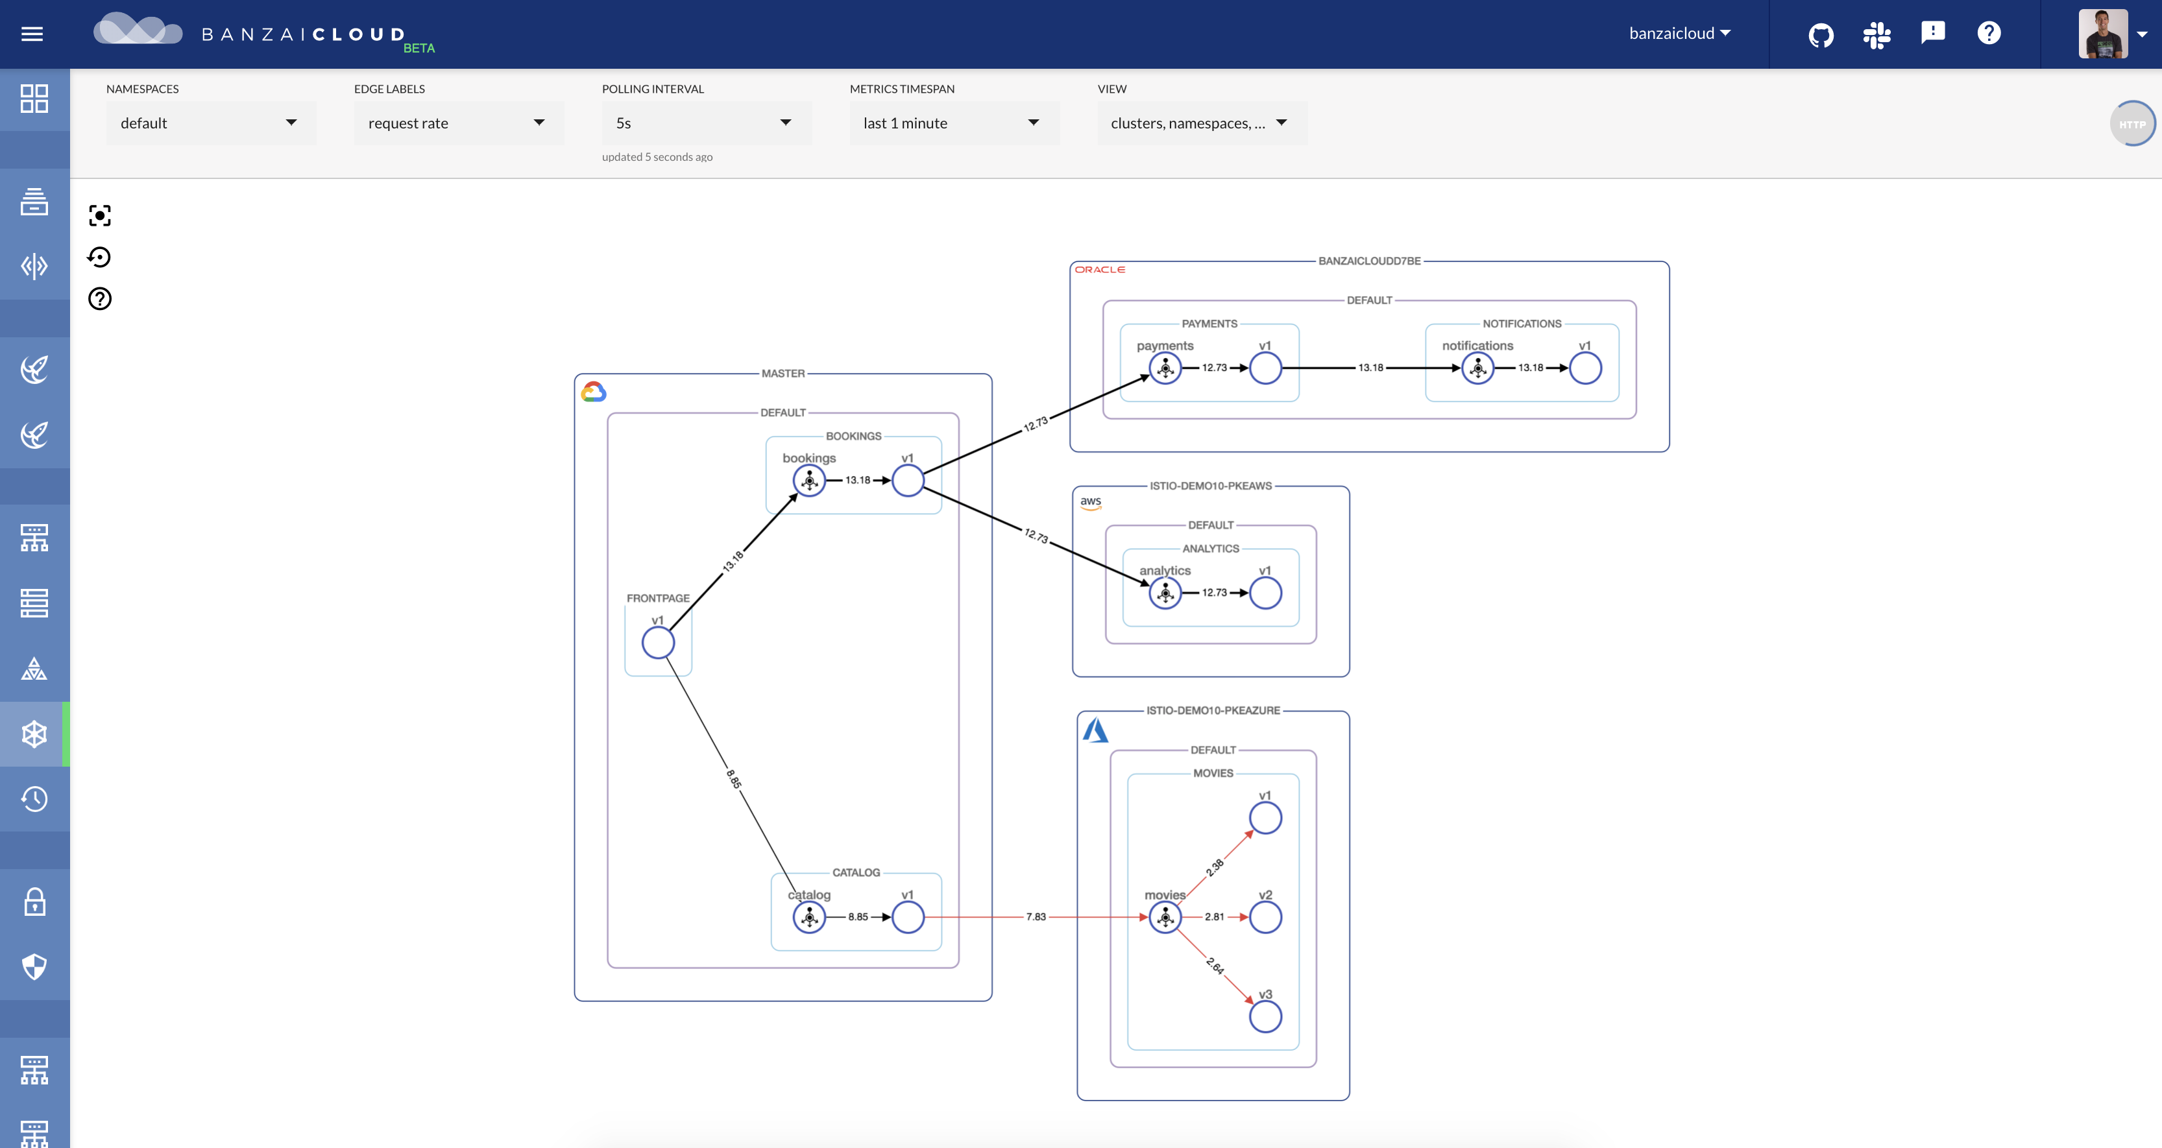Viewport: 2162px width, 1148px height.
Task: Open the hamburger navigation menu
Action: pyautogui.click(x=32, y=34)
